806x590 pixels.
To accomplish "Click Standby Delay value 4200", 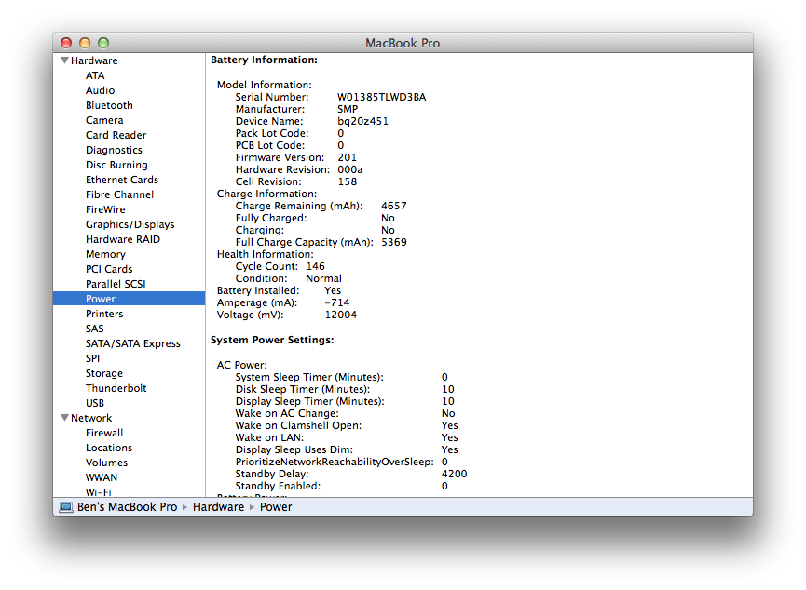I will pos(455,474).
